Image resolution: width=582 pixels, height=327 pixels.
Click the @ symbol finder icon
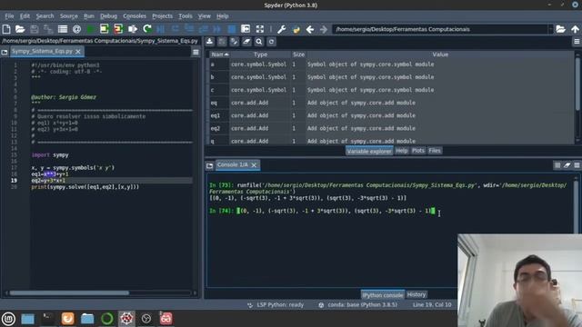coord(76,29)
